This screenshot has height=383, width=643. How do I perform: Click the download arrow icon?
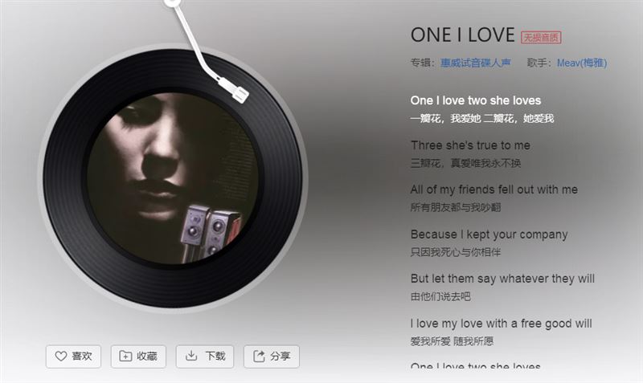191,356
